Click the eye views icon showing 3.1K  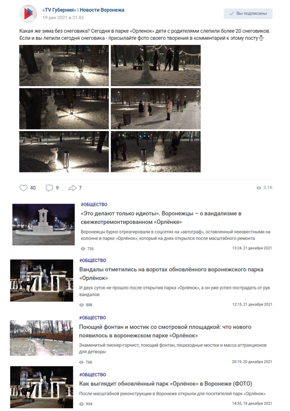[x=258, y=188]
